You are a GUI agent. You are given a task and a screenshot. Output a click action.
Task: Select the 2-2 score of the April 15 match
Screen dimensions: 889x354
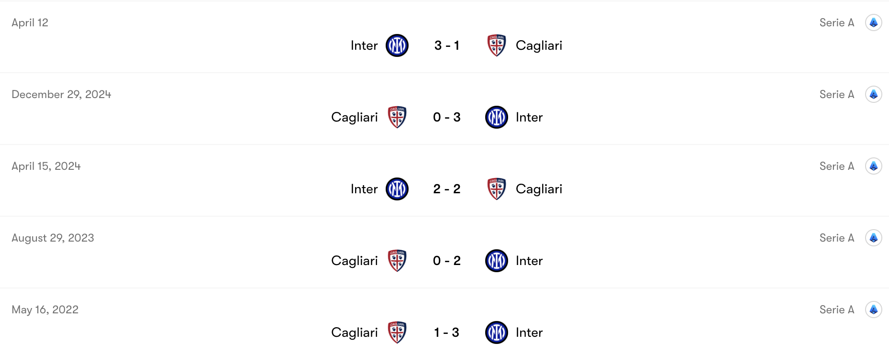point(446,189)
